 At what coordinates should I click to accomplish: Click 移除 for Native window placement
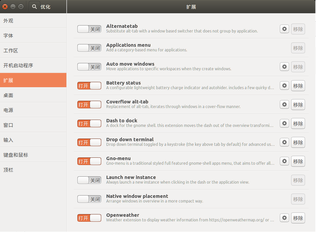(x=298, y=199)
